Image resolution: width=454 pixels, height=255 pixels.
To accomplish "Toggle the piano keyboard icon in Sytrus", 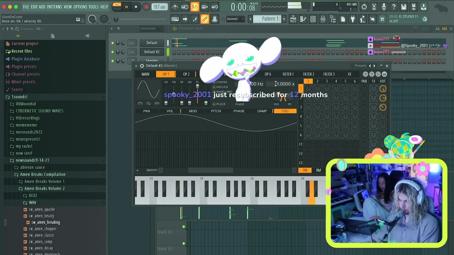I will point(384,74).
